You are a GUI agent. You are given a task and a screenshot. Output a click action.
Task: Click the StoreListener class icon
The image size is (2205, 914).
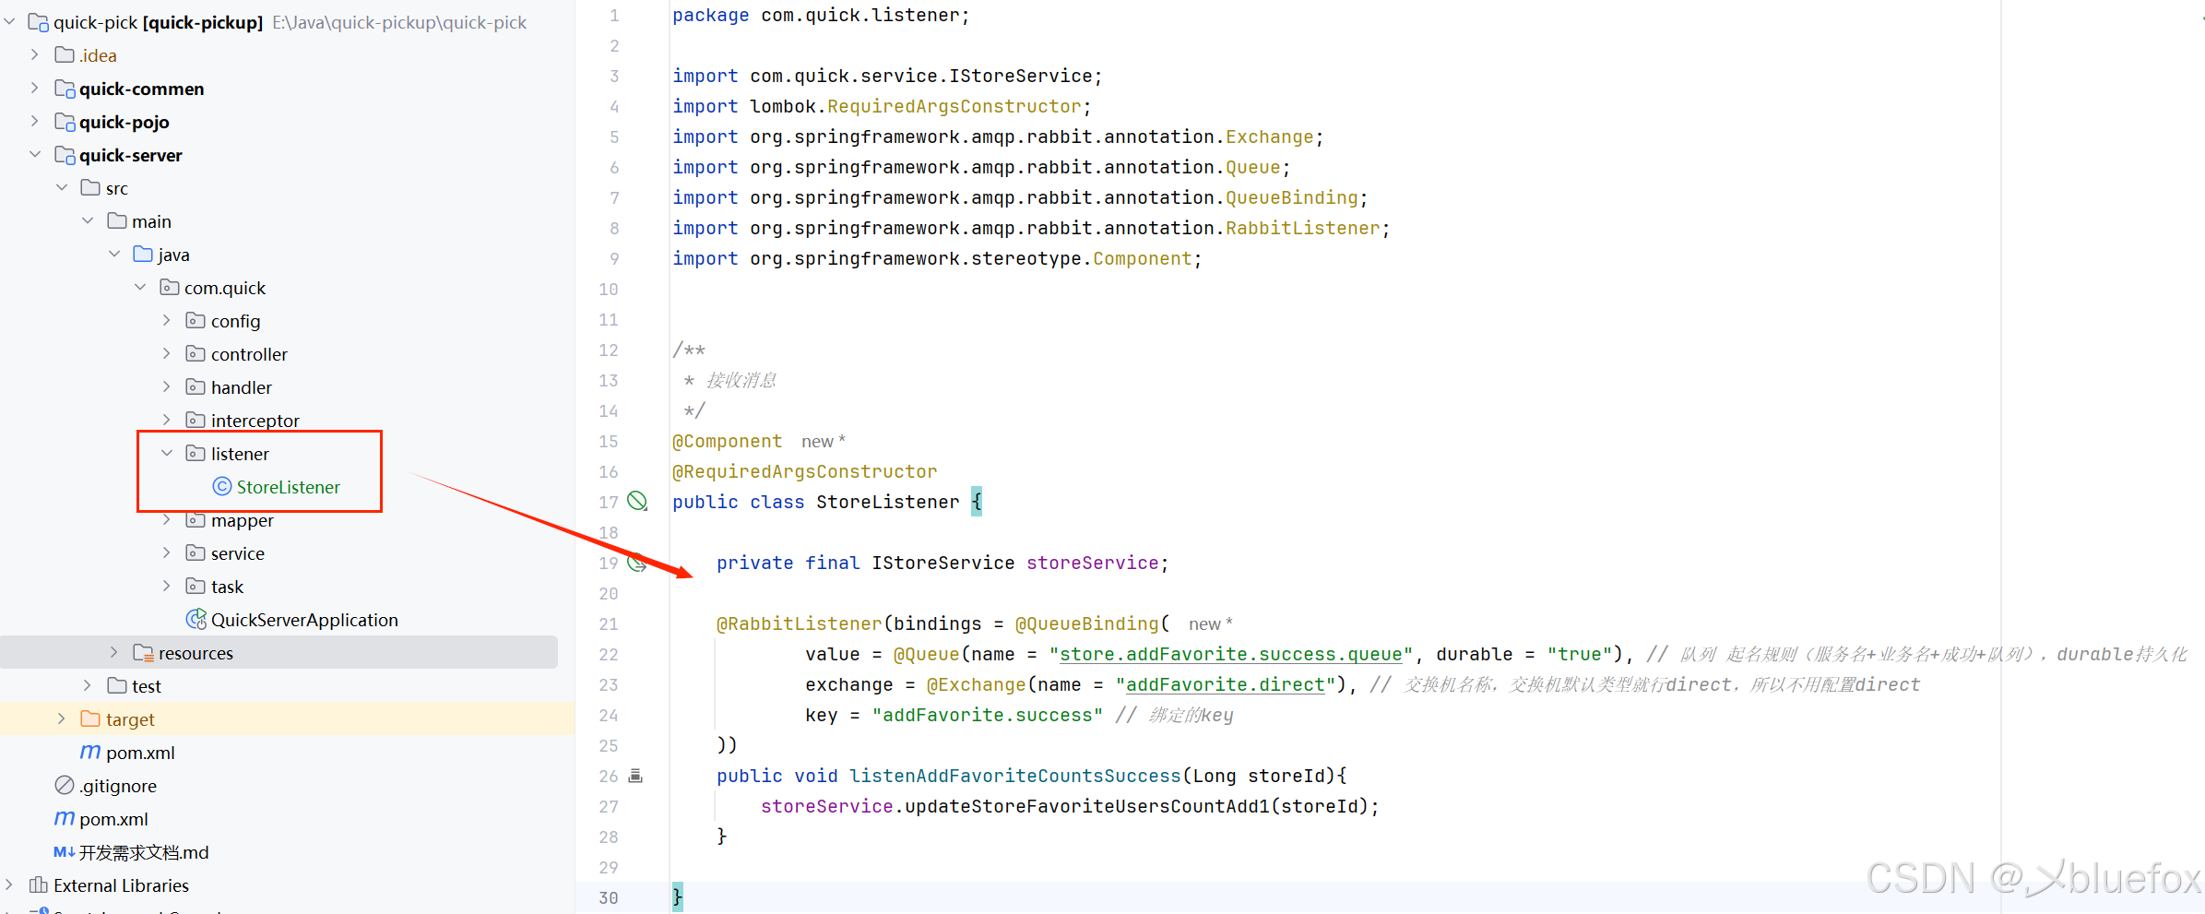point(222,486)
